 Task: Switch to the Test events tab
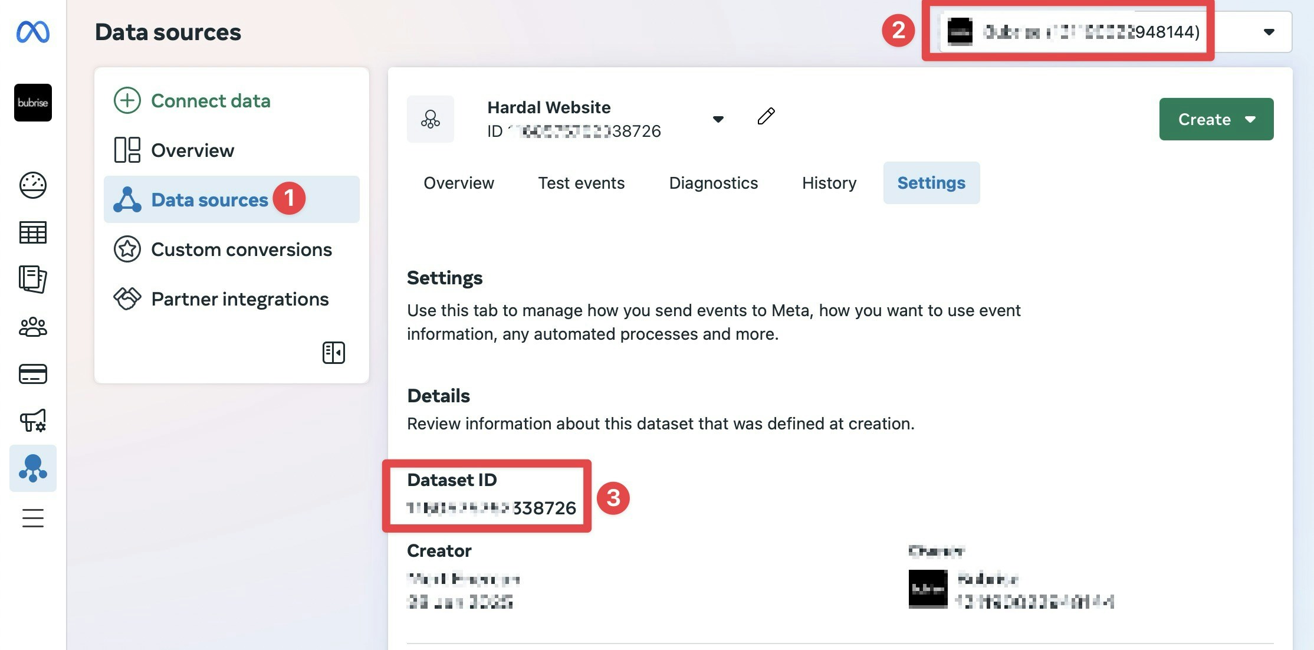tap(582, 183)
